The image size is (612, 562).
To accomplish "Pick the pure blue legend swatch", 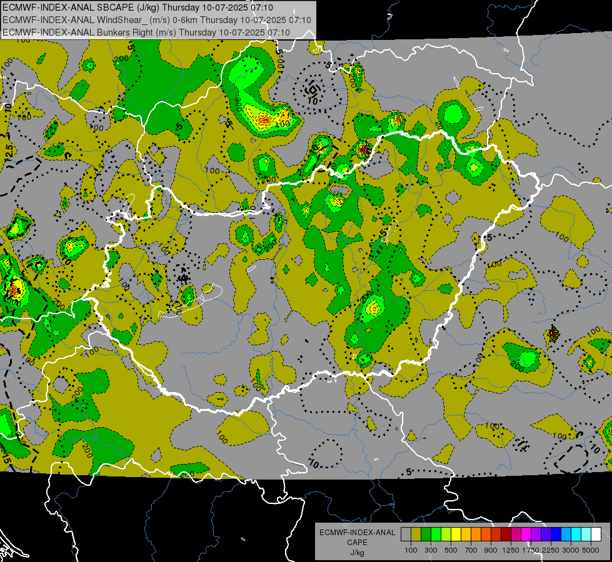I will [556, 534].
